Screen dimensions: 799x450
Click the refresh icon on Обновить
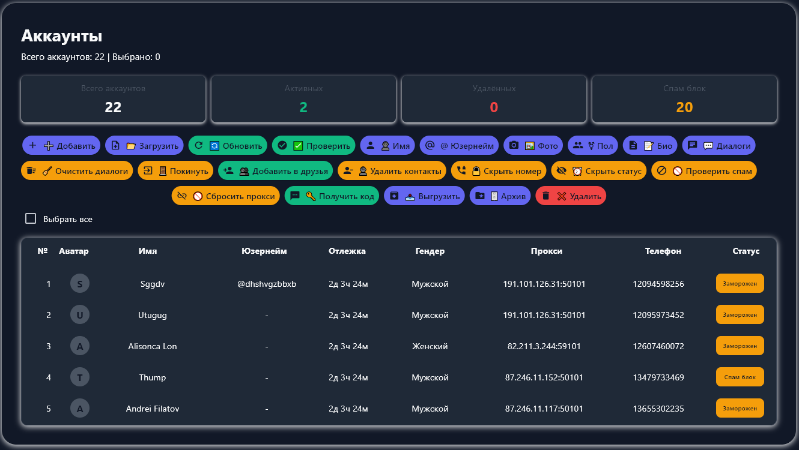pos(199,145)
